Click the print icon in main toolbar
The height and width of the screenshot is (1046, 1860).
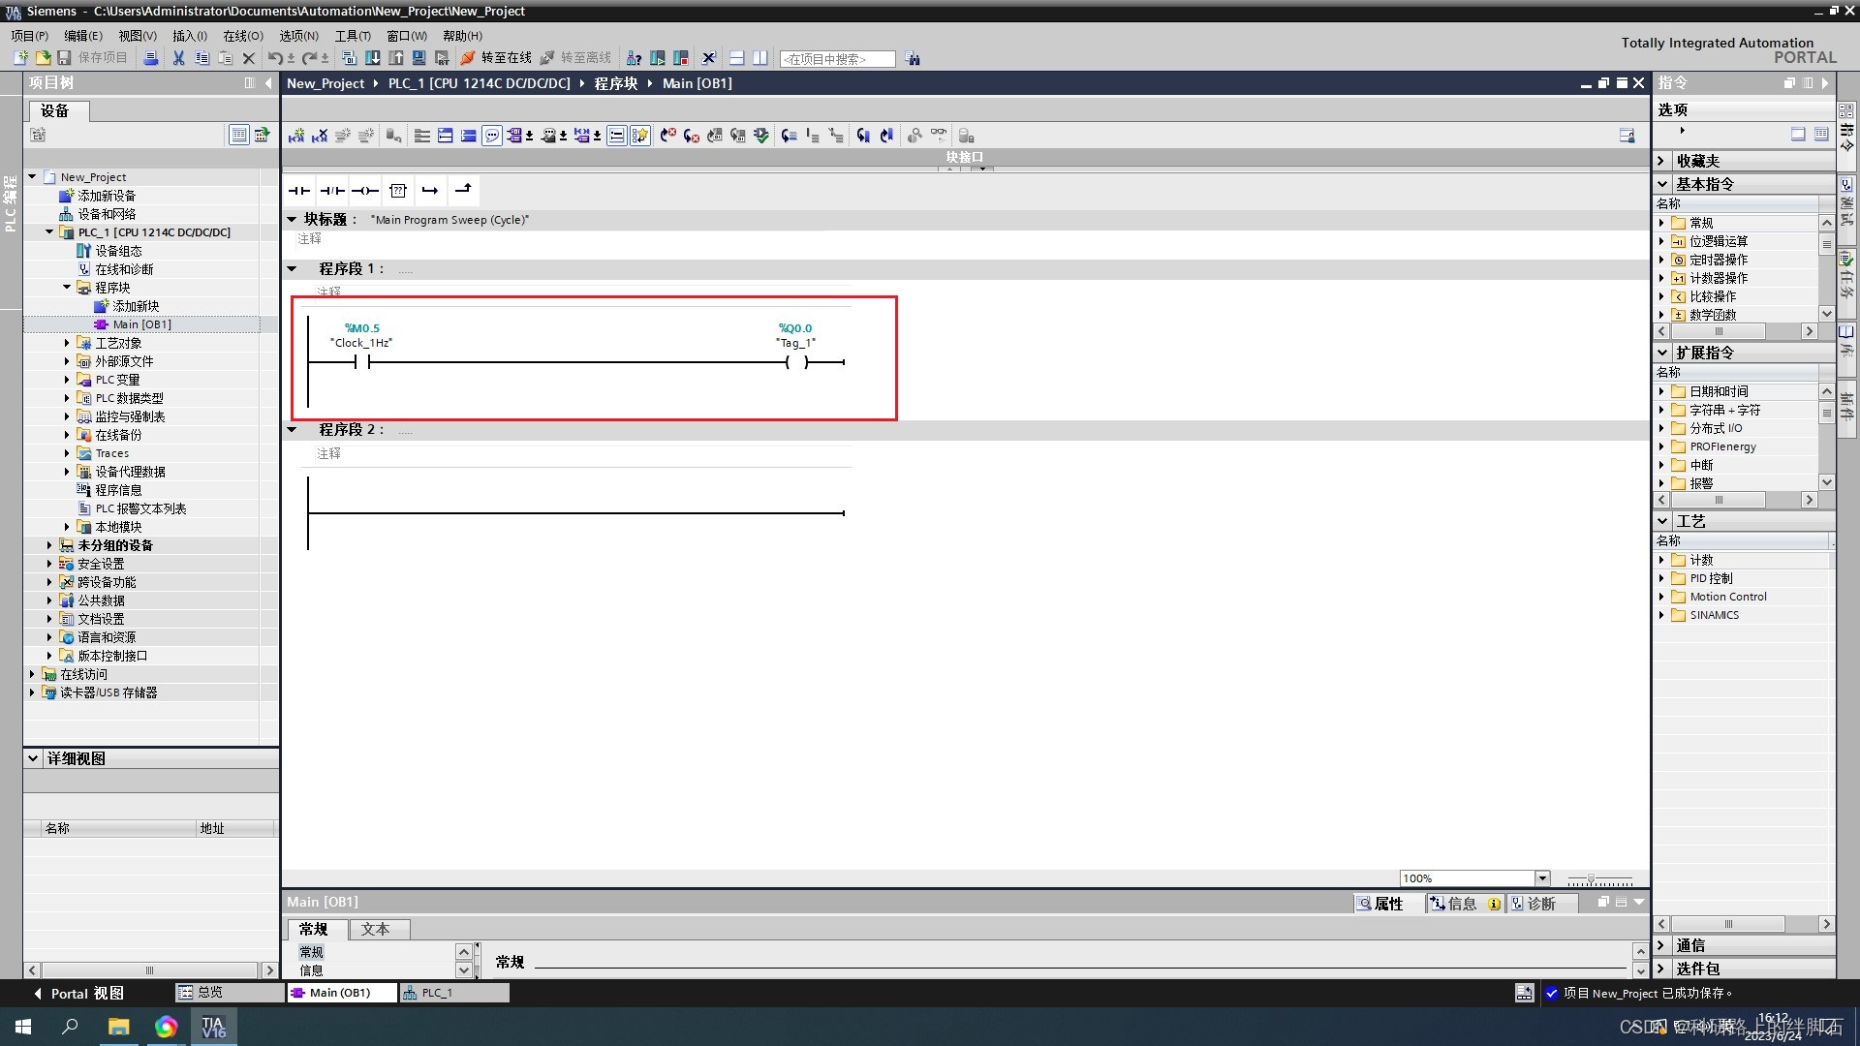151,58
